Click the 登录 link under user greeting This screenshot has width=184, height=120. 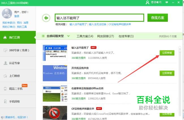click(17, 16)
